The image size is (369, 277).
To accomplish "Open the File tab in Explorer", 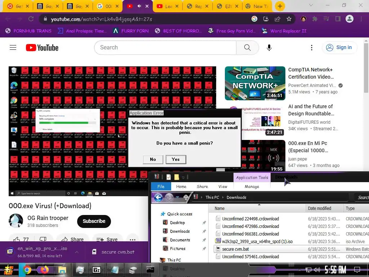I will (161, 186).
